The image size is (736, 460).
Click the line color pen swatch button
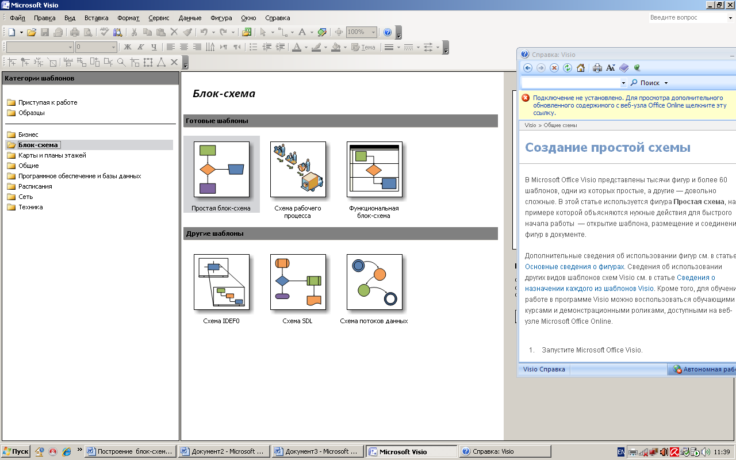click(316, 47)
